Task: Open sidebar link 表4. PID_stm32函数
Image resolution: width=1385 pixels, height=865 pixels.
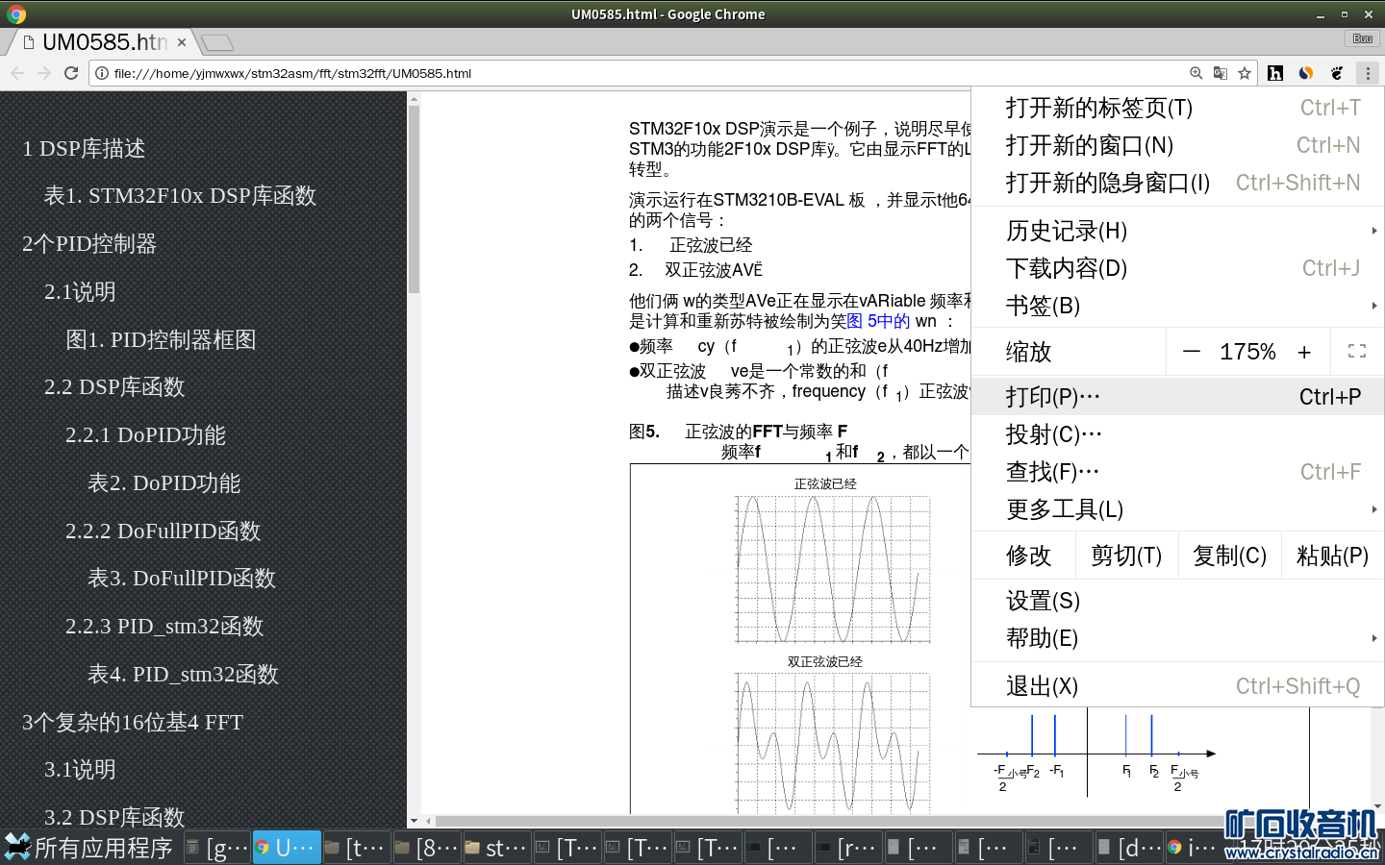Action: pyautogui.click(x=183, y=675)
